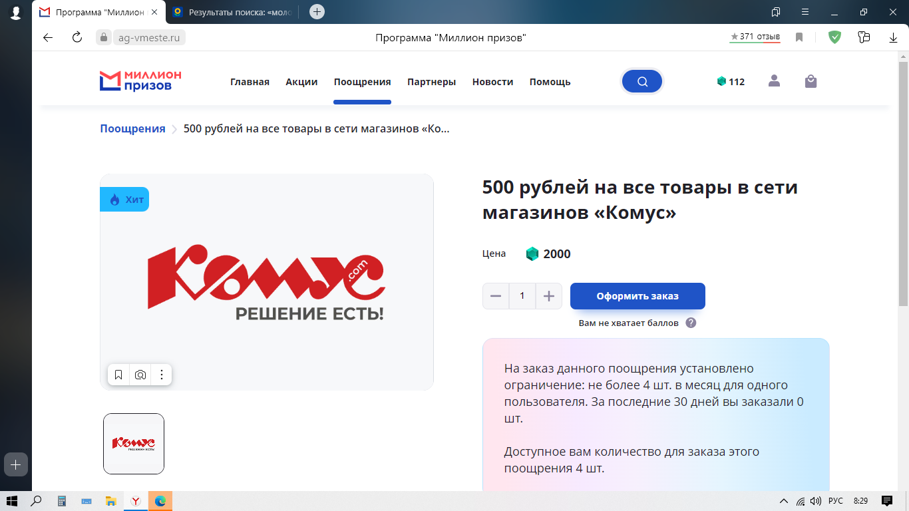The image size is (909, 511).
Task: Click the plus button in the browser sidebar
Action: (x=16, y=464)
